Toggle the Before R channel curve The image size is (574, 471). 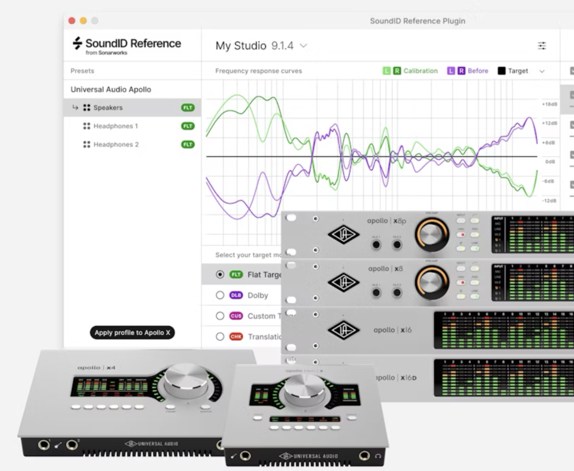tap(462, 71)
